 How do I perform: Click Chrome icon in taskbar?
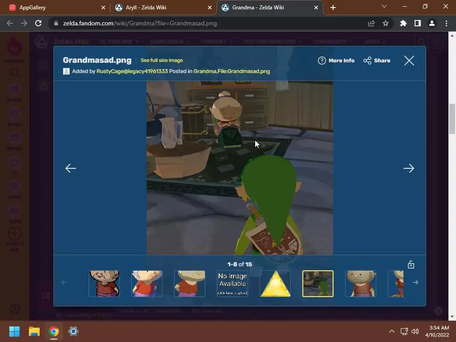click(54, 331)
